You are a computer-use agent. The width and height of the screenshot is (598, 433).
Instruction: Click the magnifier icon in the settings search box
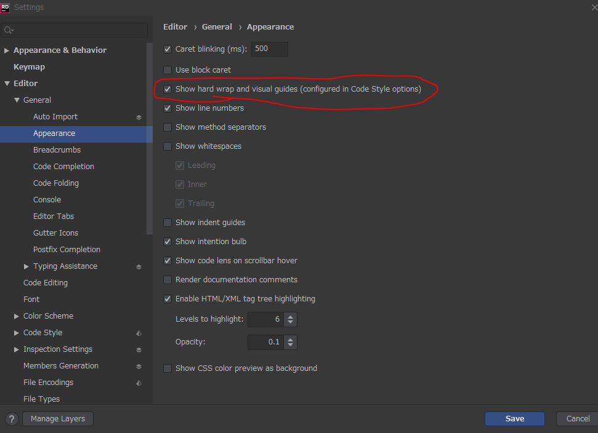click(9, 30)
